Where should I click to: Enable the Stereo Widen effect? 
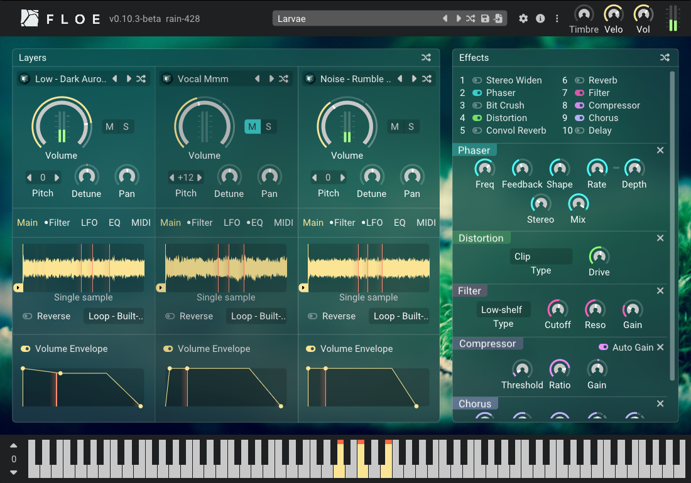tap(477, 80)
